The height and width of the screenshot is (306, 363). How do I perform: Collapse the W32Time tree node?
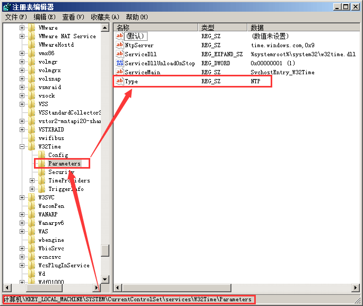click(x=22, y=146)
